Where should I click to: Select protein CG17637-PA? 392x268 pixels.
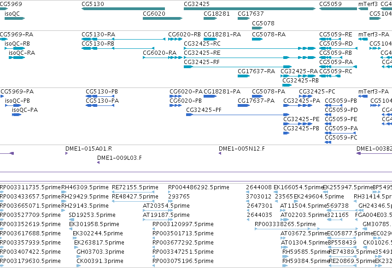256,101
